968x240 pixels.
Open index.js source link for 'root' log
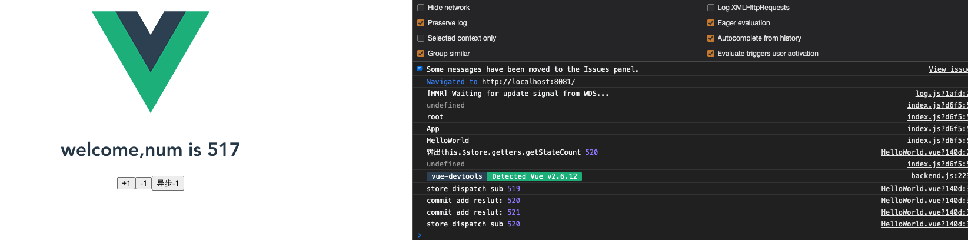(x=937, y=117)
